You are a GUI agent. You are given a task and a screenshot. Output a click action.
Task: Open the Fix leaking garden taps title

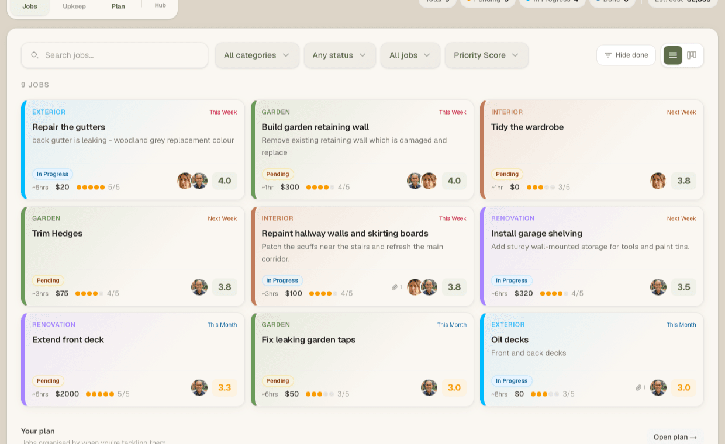(309, 339)
